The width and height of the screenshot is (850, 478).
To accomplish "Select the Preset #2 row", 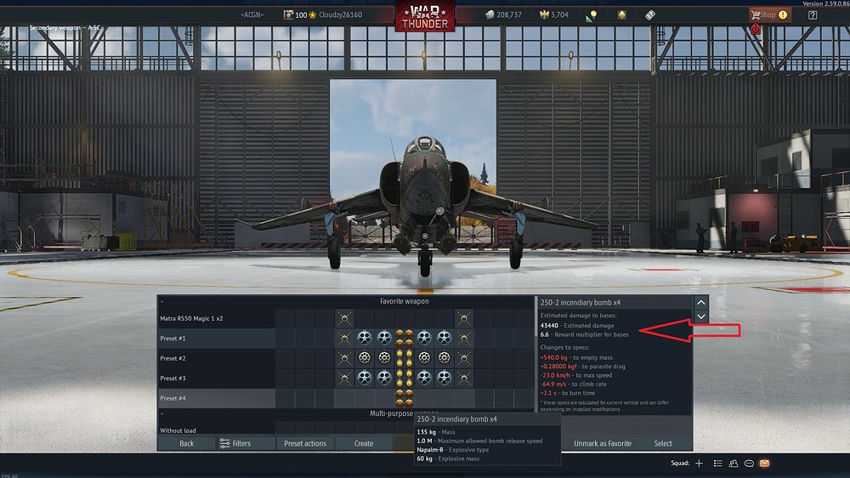I will 346,358.
